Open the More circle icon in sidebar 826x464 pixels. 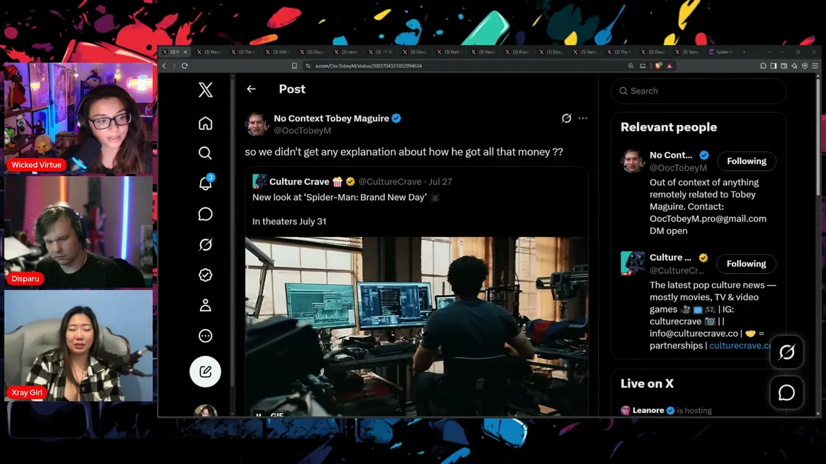pyautogui.click(x=205, y=336)
